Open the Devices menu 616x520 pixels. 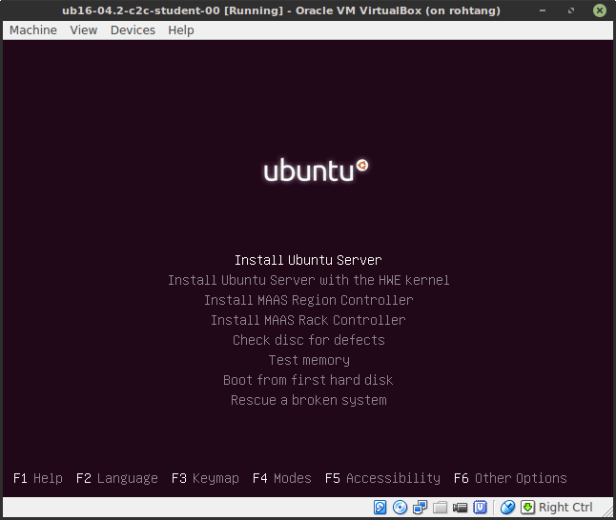point(133,30)
